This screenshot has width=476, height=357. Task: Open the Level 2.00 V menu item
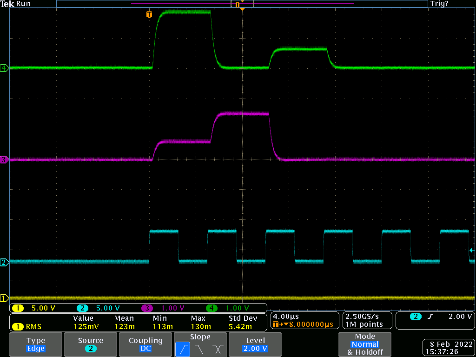coord(255,344)
